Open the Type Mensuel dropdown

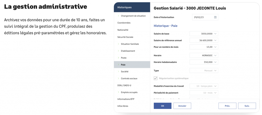pos(215,70)
